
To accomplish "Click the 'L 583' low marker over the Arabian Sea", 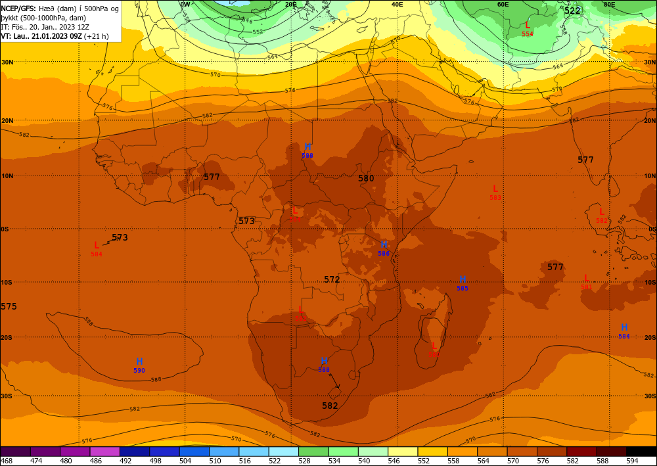I will pyautogui.click(x=495, y=193).
